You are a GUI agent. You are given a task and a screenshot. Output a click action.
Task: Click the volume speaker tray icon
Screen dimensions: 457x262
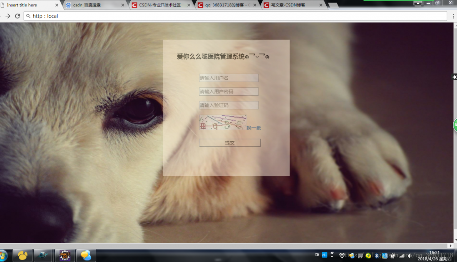point(409,256)
